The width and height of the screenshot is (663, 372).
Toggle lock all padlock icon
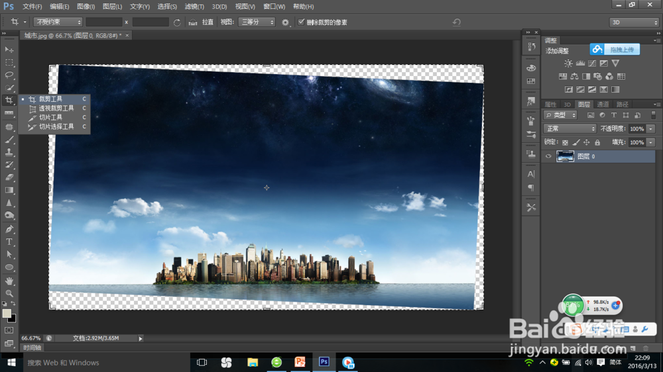click(x=597, y=143)
